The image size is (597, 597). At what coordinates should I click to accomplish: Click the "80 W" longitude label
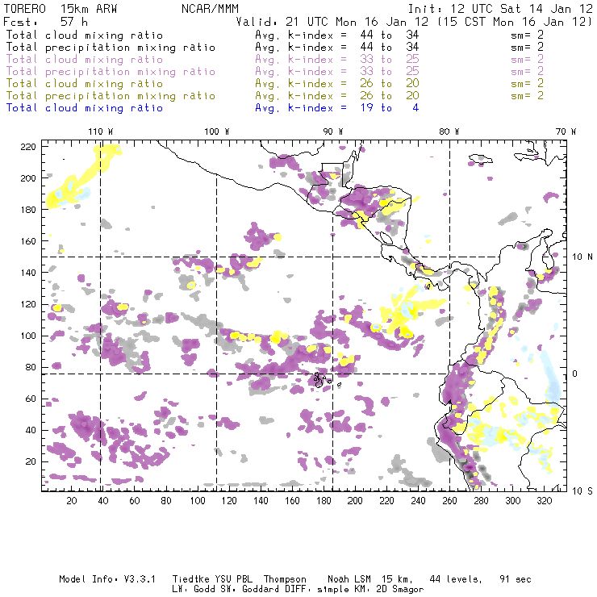(449, 132)
